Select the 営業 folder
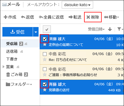Screen dimensions: 124x106 (10, 67)
